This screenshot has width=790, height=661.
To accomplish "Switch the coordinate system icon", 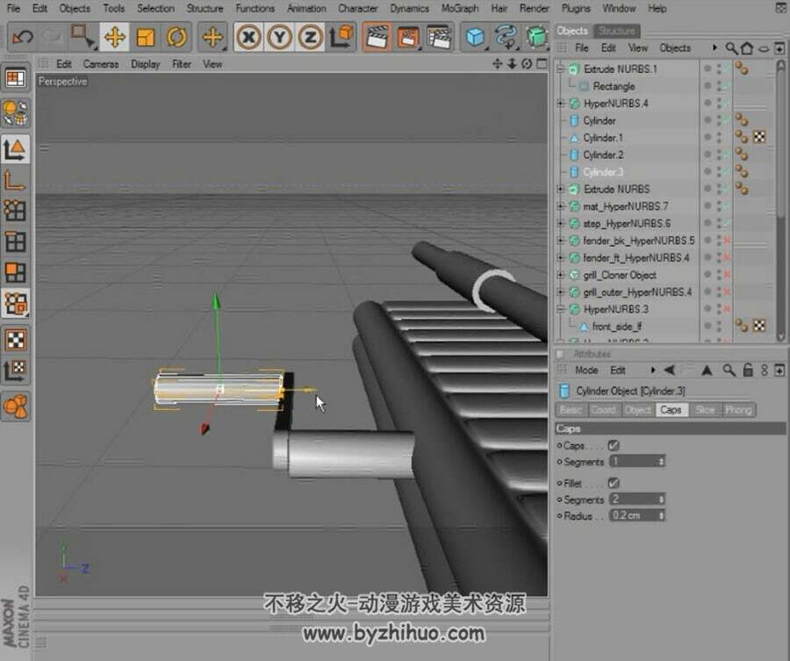I will click(x=341, y=37).
